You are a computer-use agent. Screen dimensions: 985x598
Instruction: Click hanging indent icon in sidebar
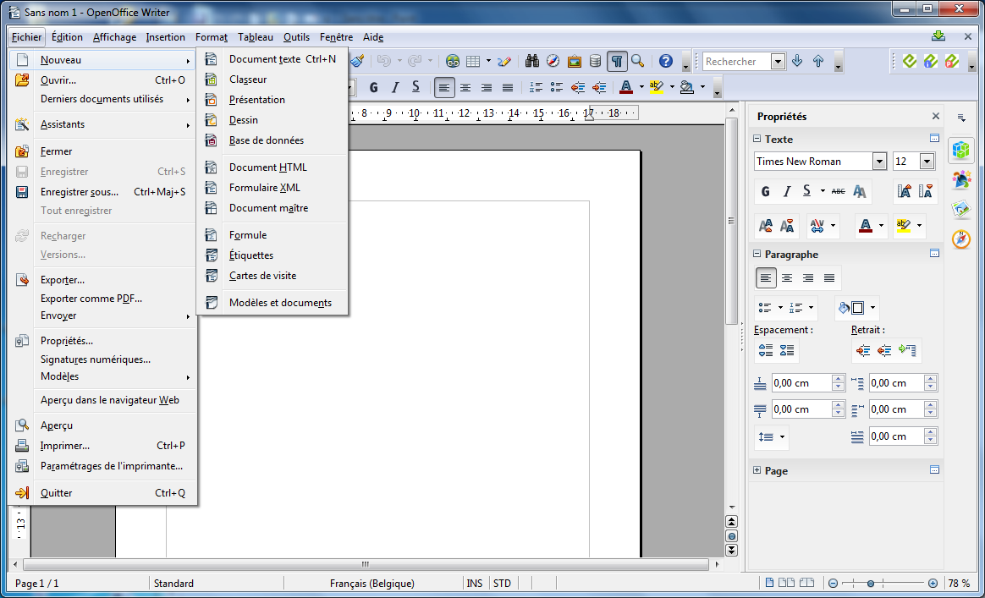tap(906, 350)
